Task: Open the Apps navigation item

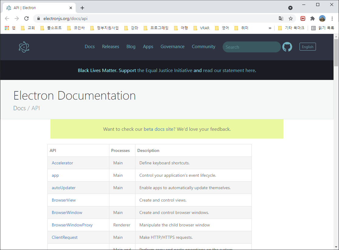Action: (x=148, y=47)
